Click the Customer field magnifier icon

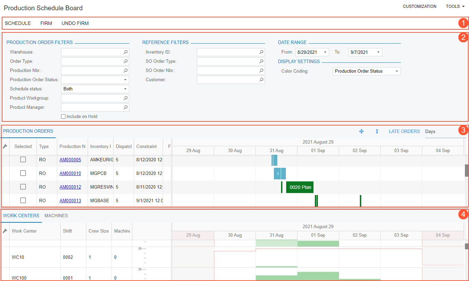(261, 80)
